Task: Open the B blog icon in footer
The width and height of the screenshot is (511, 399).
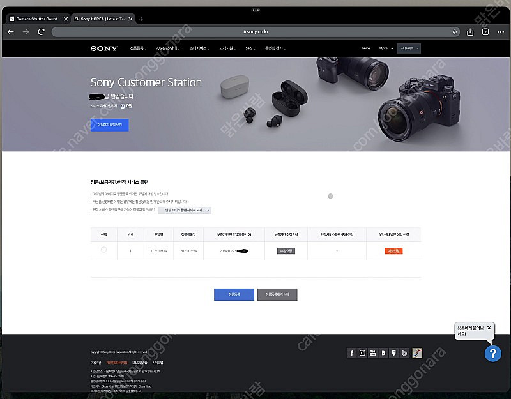Action: 383,353
